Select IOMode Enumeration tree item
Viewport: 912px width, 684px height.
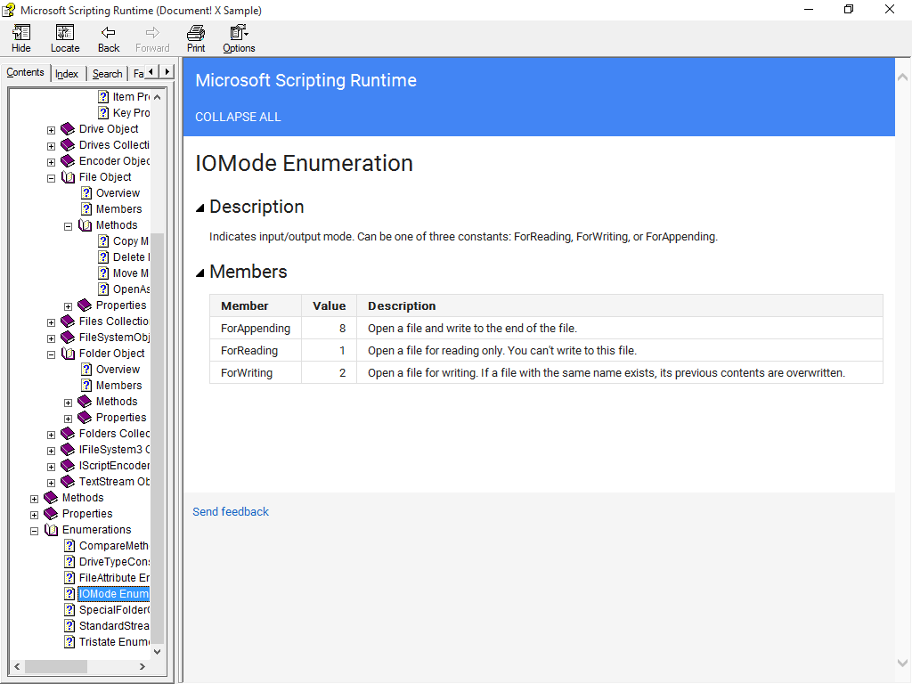114,594
